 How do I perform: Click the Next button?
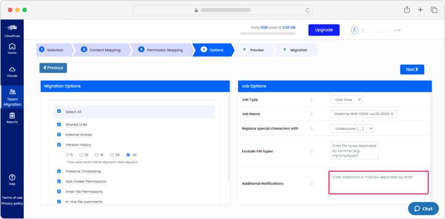click(412, 69)
